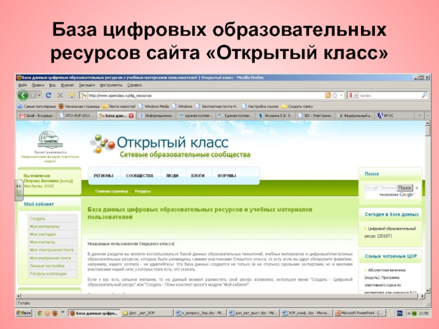
Task: Open the Справка menu
Action: click(x=134, y=85)
